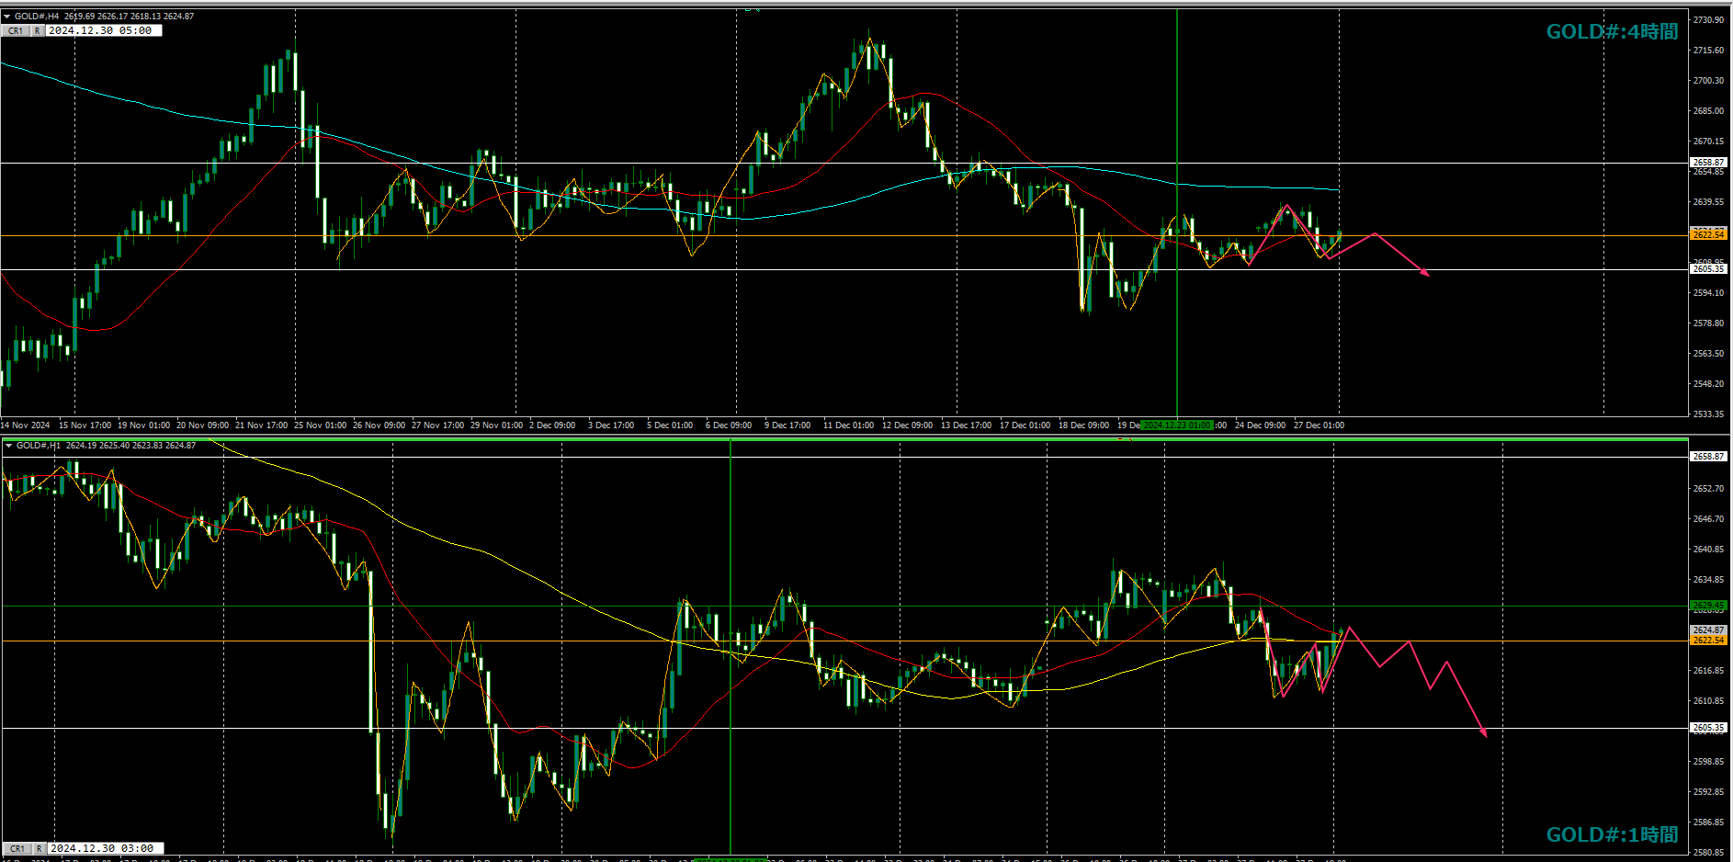Expand the GOLD#,H1 chart header triangle

[x=8, y=446]
